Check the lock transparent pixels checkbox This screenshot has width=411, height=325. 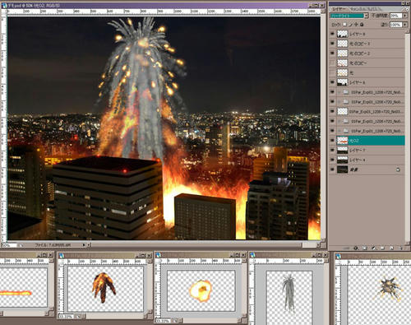pyautogui.click(x=344, y=25)
